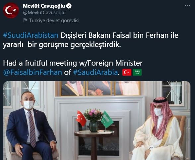The width and height of the screenshot is (195, 160).
Task: Click the Turkey flag emoji in tweet
Action: click(127, 72)
